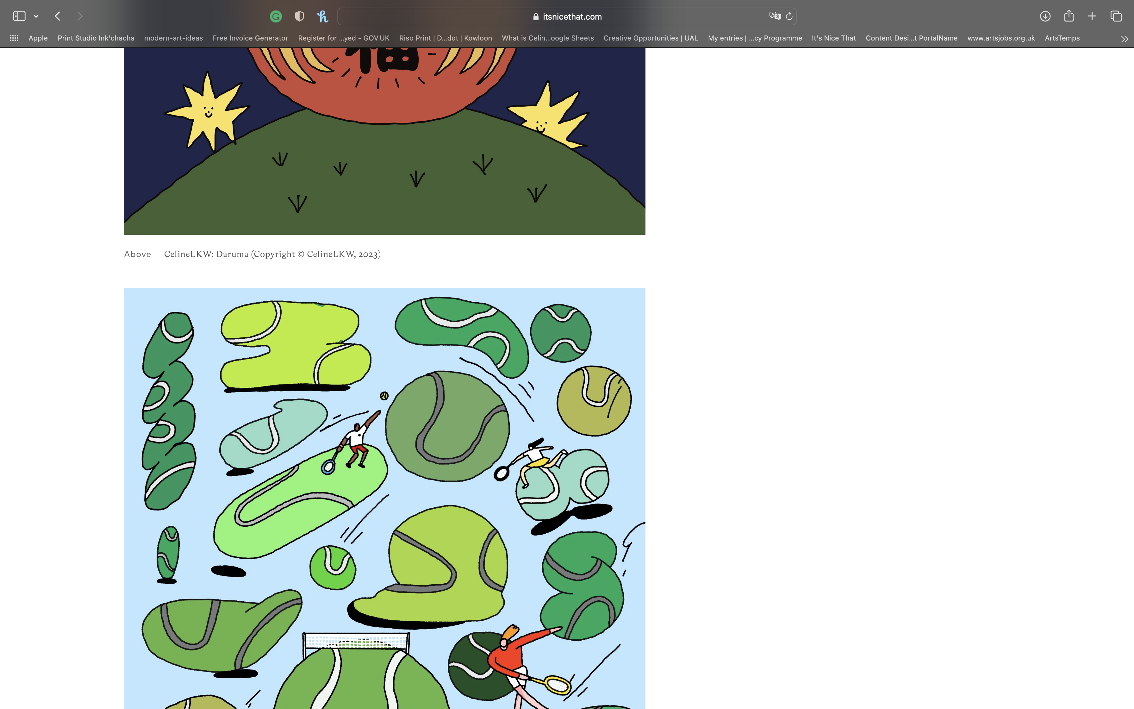This screenshot has height=709, width=1134.
Task: Expand hidden bookmarks overflow chevron
Action: pos(1124,39)
